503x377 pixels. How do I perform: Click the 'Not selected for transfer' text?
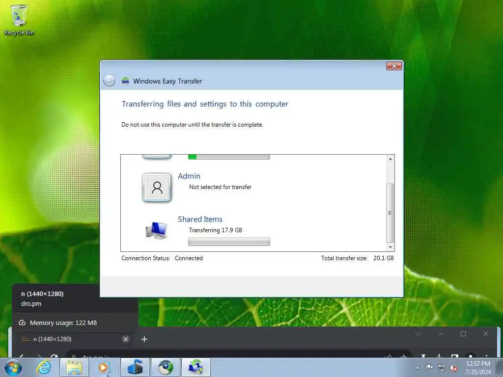(x=220, y=187)
